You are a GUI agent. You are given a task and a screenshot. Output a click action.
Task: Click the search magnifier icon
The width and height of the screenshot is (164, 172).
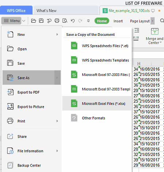tap(162, 21)
